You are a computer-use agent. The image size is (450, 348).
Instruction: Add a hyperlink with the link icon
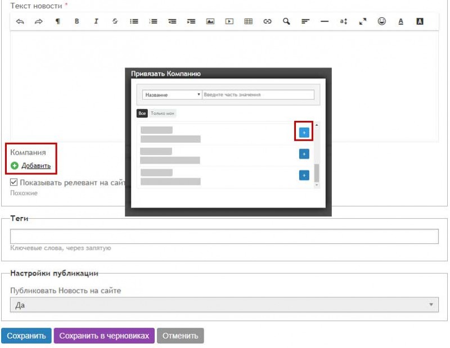coord(267,21)
